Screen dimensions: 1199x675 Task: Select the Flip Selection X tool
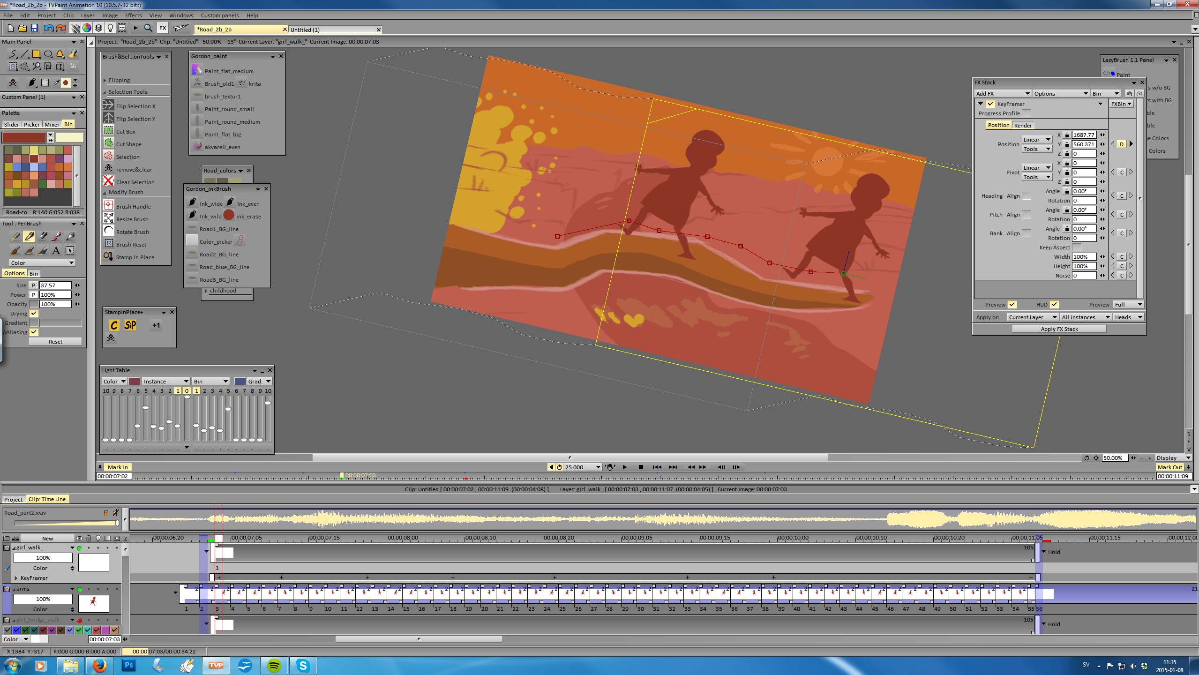click(x=135, y=106)
